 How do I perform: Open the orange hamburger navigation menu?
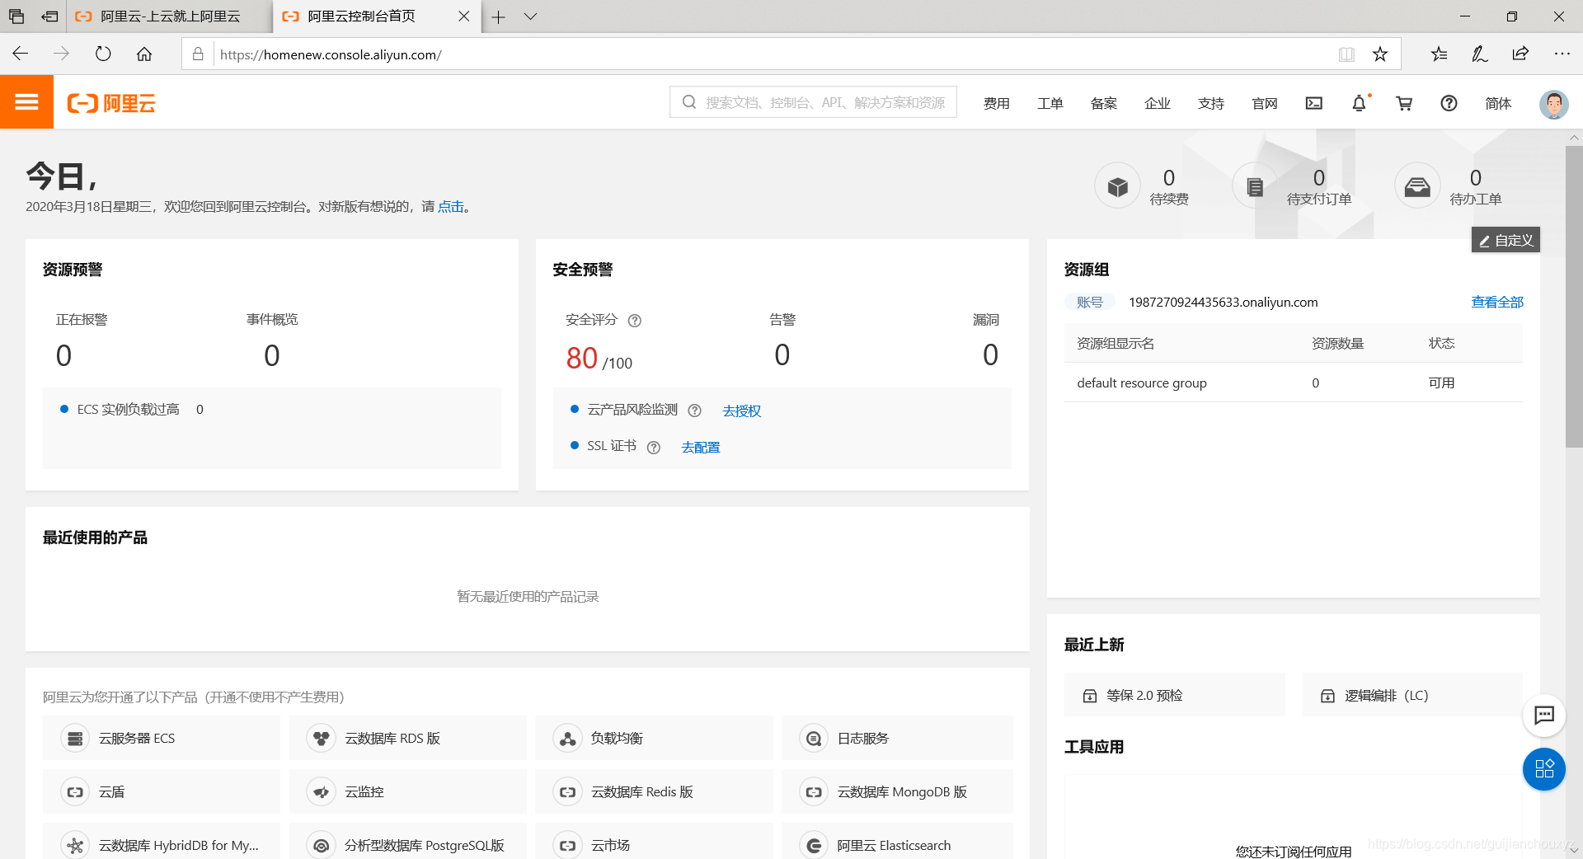click(x=26, y=102)
